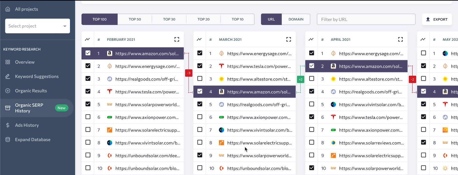This screenshot has width=458, height=175.
Task: Check axionpower row 6 in February 2021
Action: tap(88, 117)
